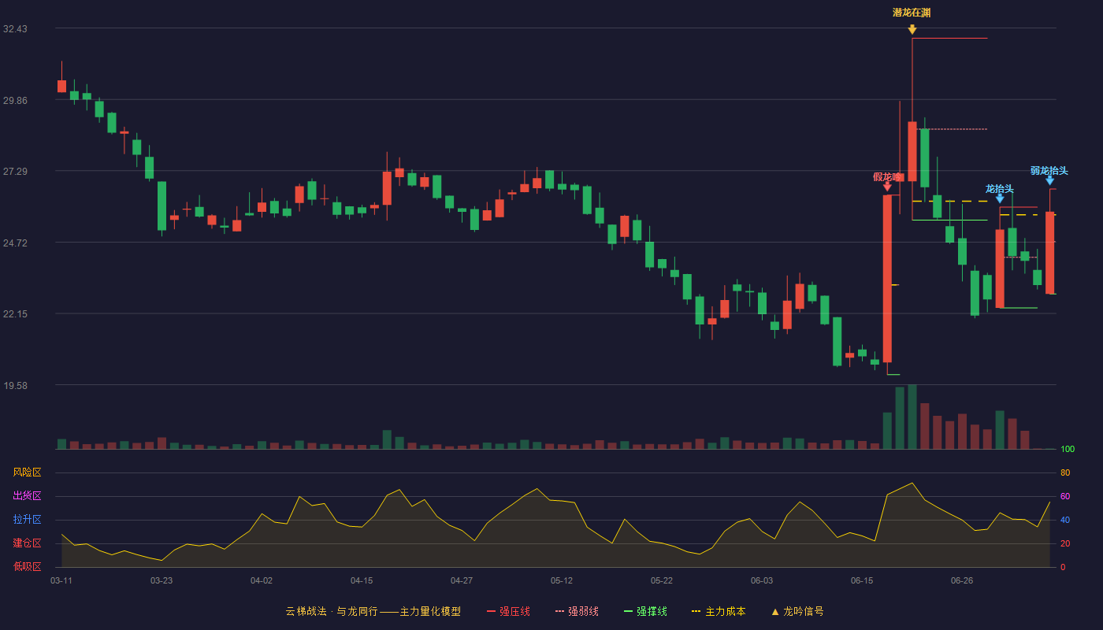This screenshot has width=1103, height=630.
Task: Click the 03-23 date axis label
Action: pos(162,580)
